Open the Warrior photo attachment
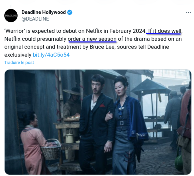This screenshot has width=194, height=176. (98, 122)
